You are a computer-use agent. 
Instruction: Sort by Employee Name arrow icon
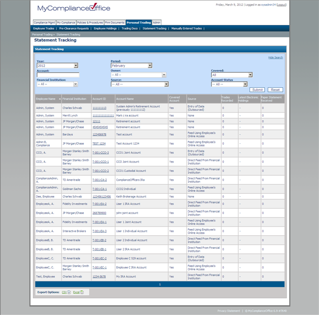tap(60, 99)
